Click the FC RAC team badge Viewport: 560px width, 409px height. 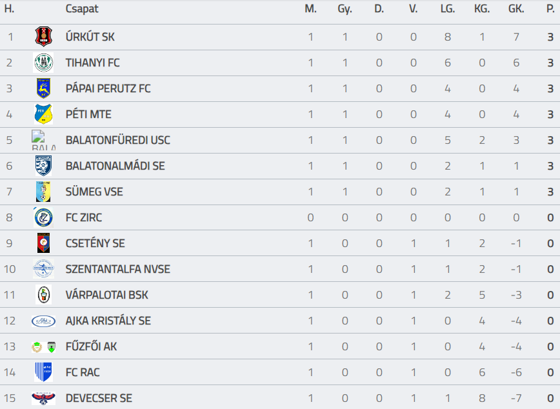44,372
